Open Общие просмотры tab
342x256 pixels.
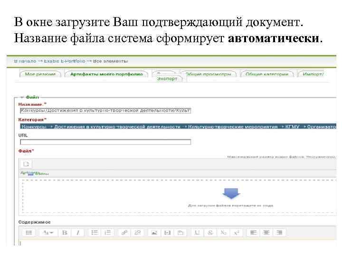coord(208,74)
